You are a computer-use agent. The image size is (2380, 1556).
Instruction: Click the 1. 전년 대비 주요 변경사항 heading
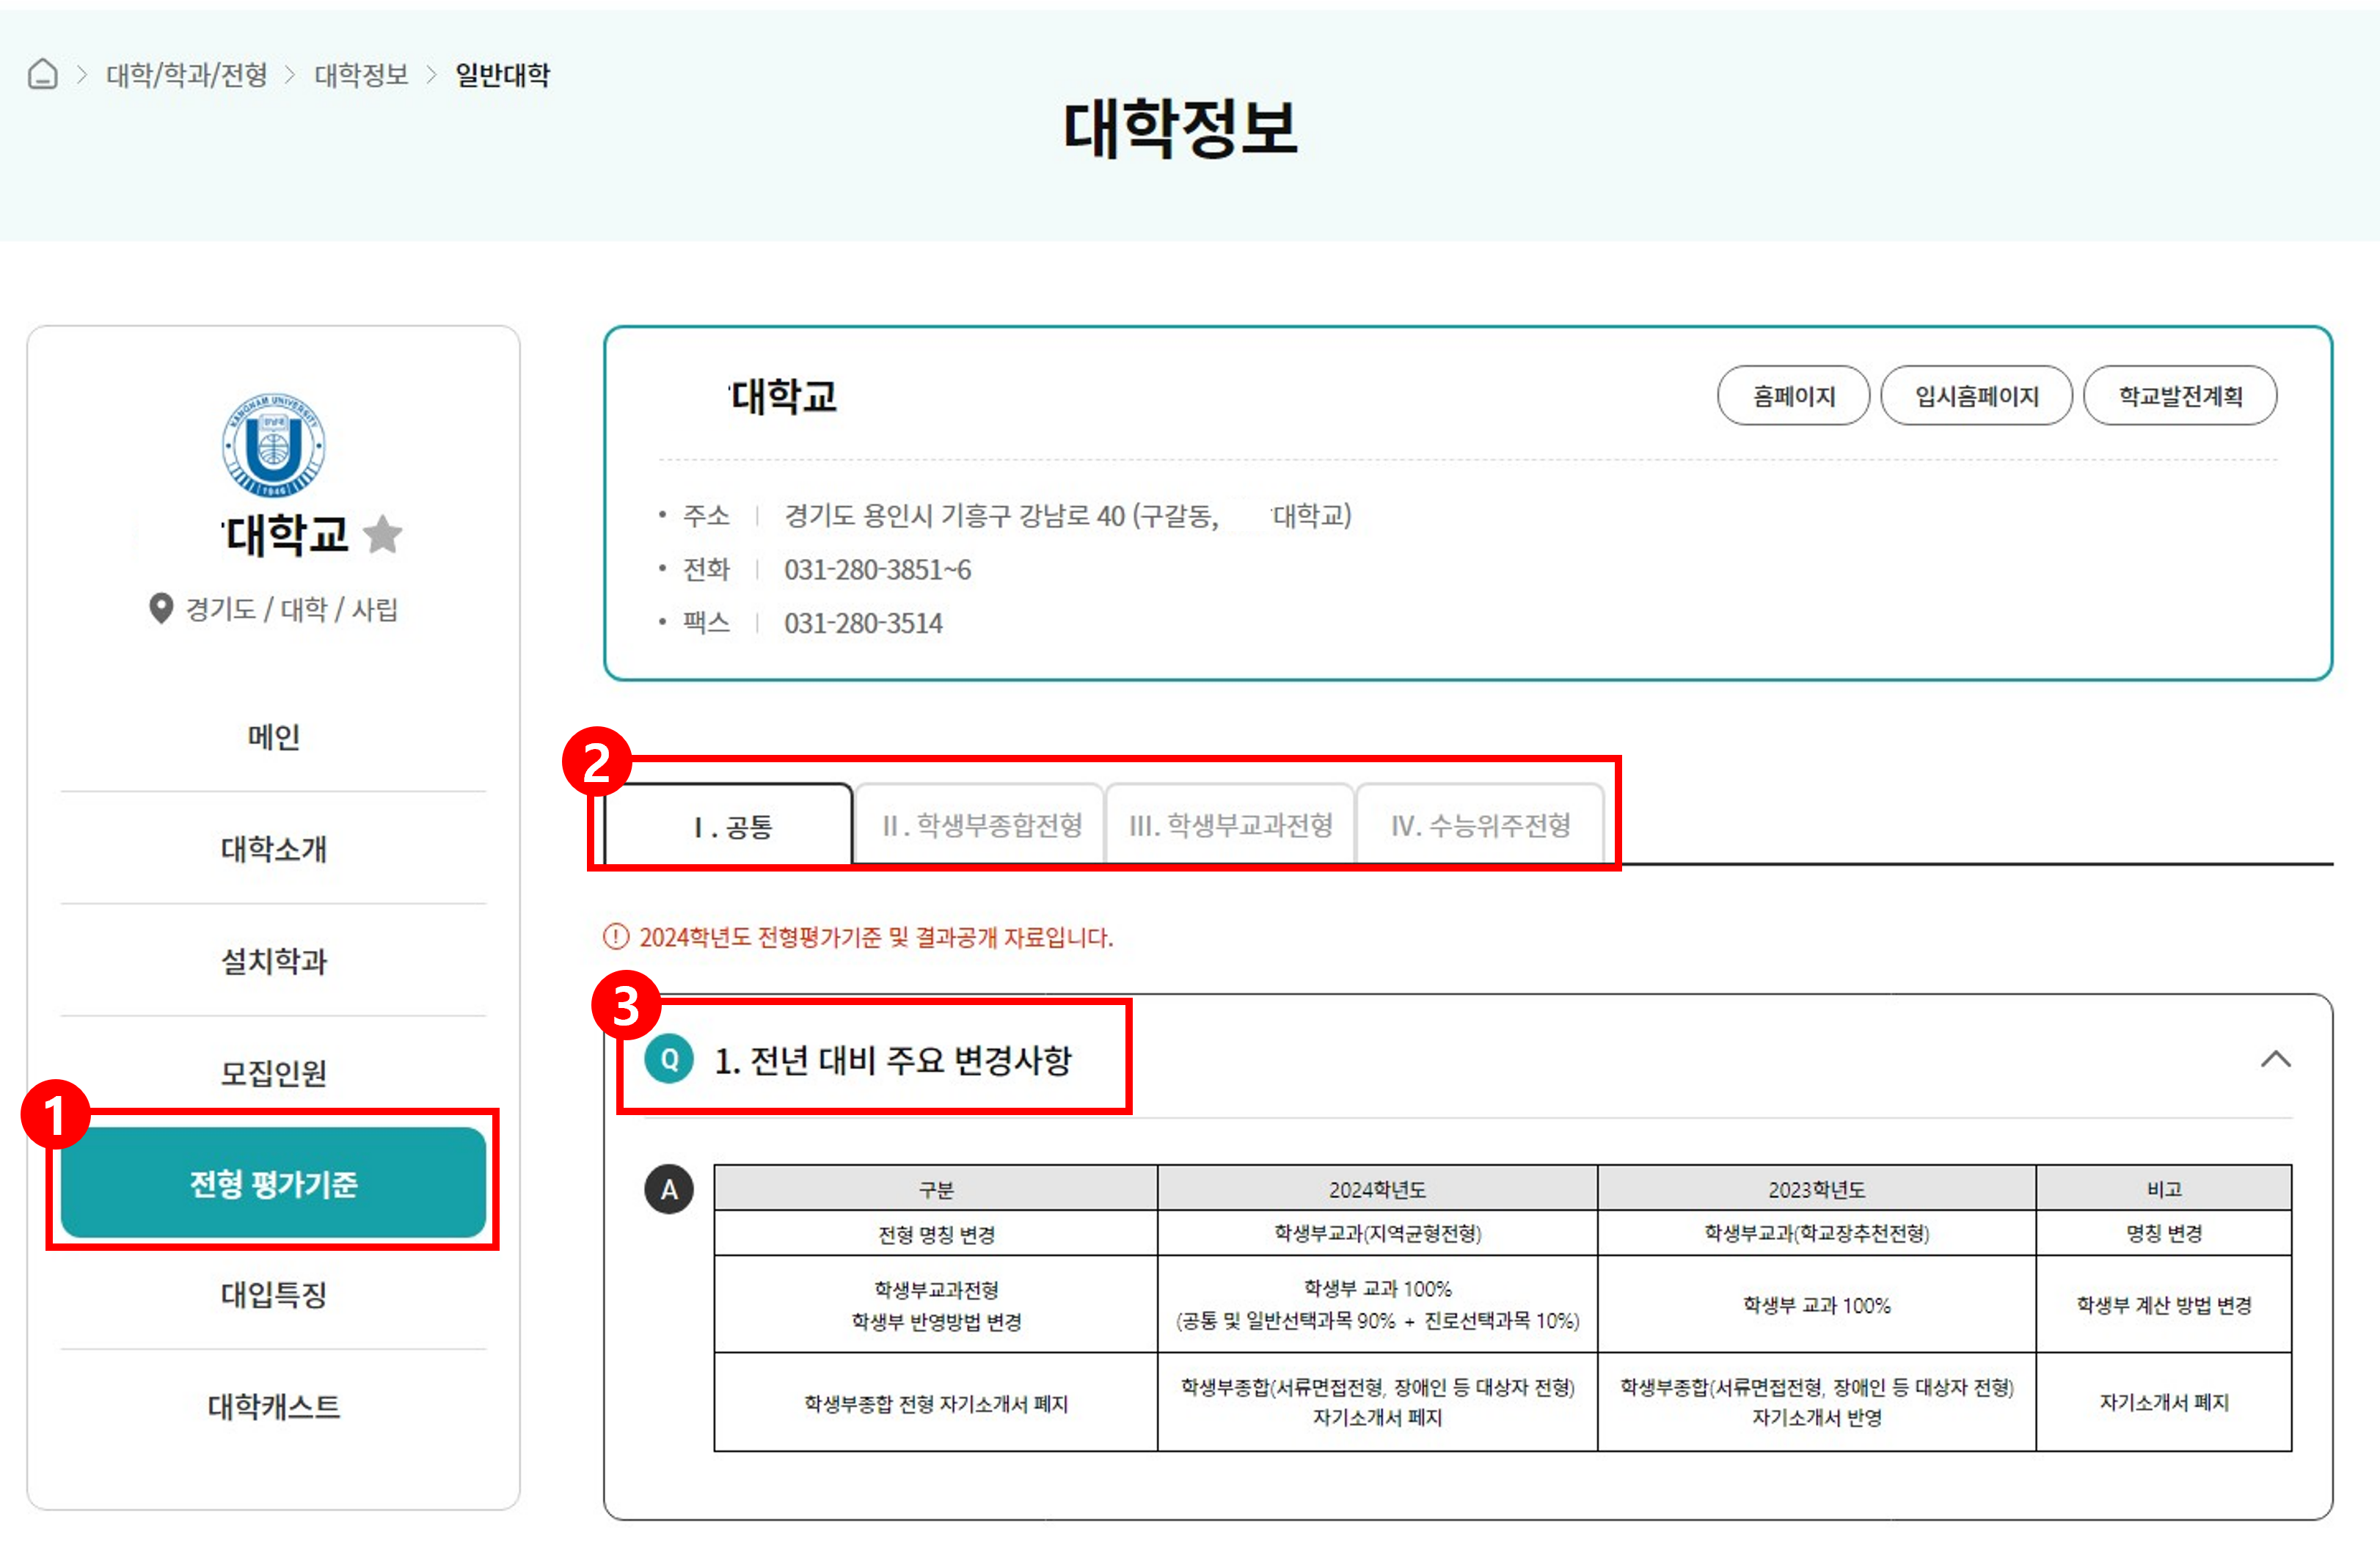pos(893,1060)
